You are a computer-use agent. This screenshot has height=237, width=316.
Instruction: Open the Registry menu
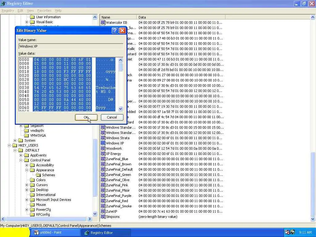(8, 10)
